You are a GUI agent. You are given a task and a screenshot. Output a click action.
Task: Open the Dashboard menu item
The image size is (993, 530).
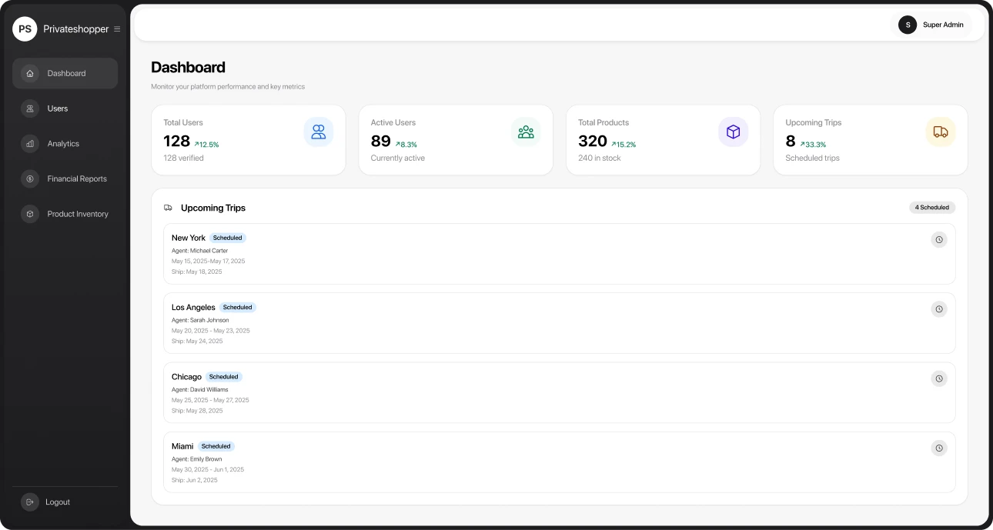[65, 74]
